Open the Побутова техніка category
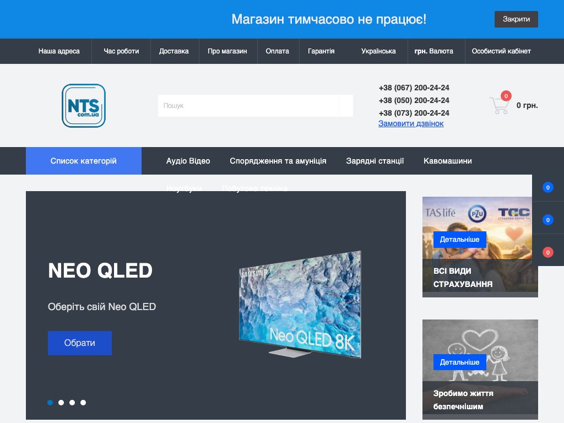 point(254,188)
